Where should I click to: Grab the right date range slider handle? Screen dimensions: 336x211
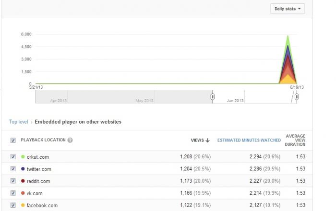[297, 97]
